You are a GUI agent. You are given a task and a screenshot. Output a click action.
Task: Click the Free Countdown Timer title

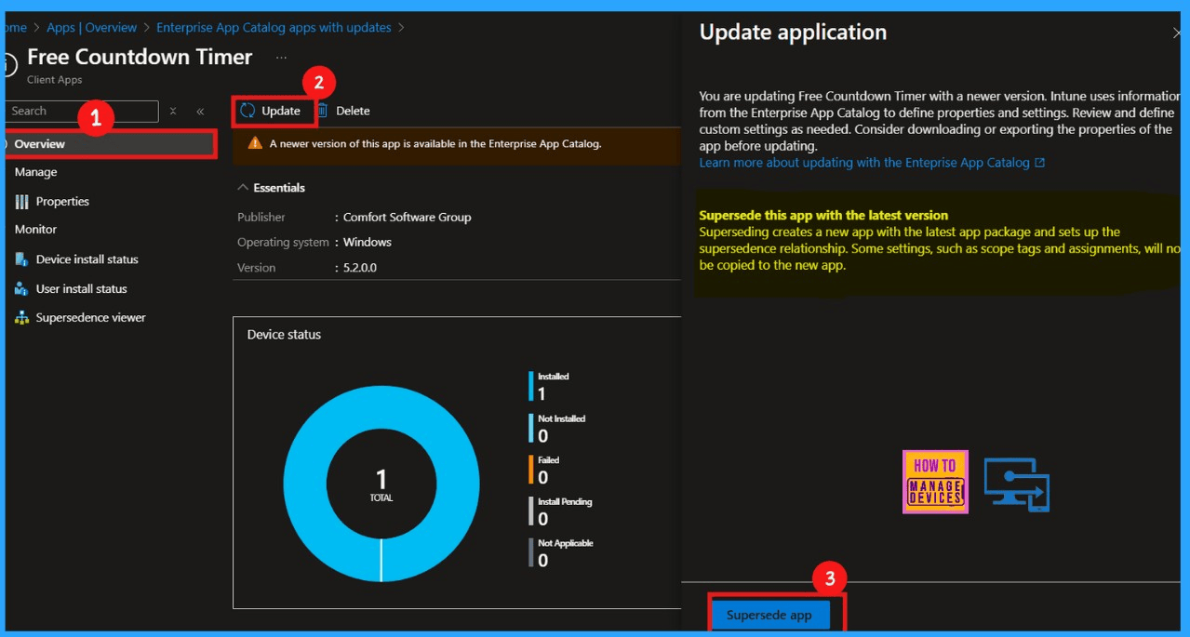tap(140, 57)
